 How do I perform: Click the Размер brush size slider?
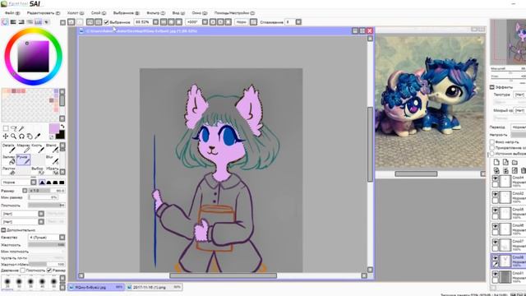[x=47, y=191]
